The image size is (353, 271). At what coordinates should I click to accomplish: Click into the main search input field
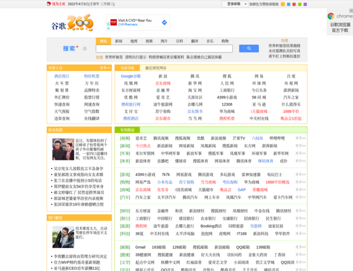164,49
